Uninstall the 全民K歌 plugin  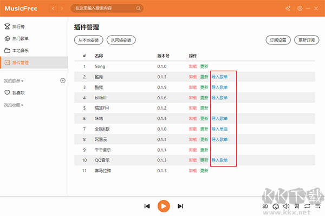(193, 129)
